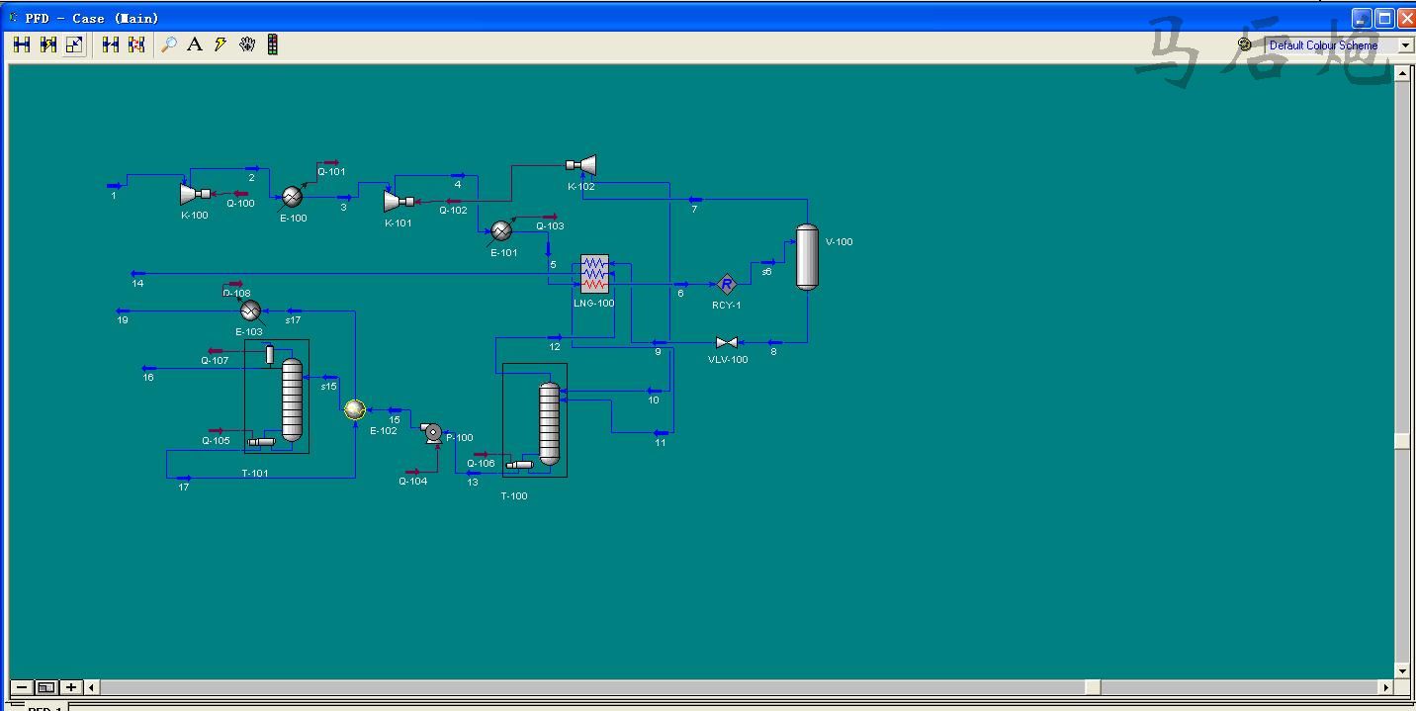Viewport: 1416px width, 711px height.
Task: Click the colour scheme icon beside dropdown
Action: pos(1245,44)
